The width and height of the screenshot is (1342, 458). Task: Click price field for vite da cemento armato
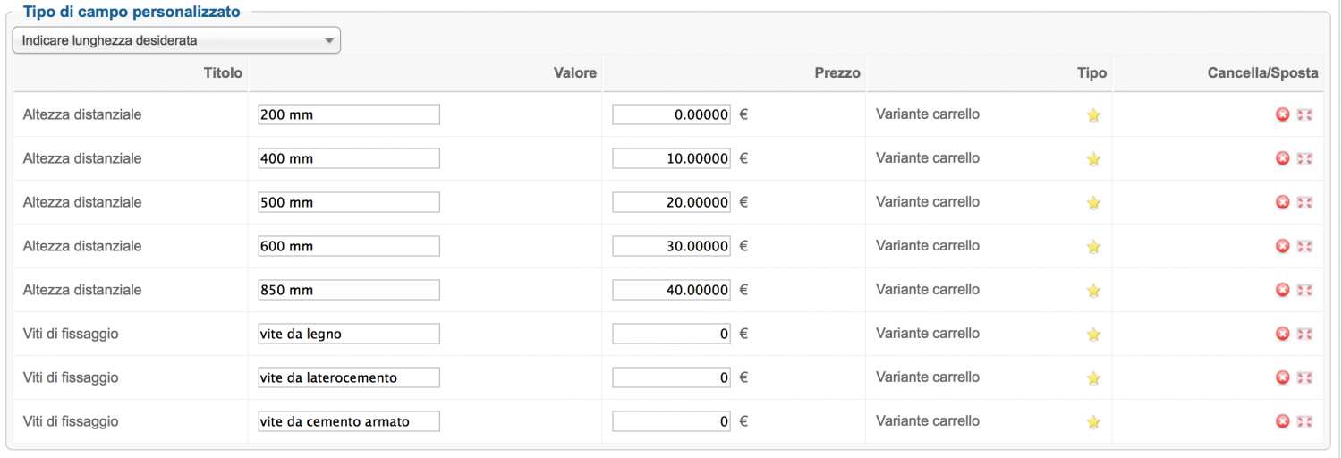(x=671, y=421)
